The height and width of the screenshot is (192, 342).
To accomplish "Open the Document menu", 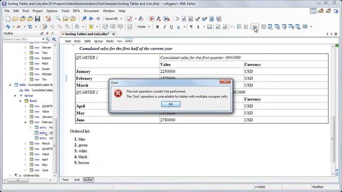I will tap(91, 11).
